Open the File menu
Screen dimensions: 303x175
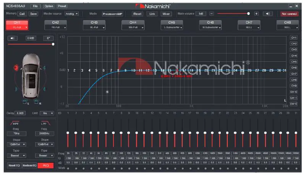(x=36, y=6)
